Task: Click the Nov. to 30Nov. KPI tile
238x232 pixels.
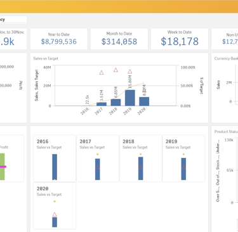Action: [x=13, y=39]
